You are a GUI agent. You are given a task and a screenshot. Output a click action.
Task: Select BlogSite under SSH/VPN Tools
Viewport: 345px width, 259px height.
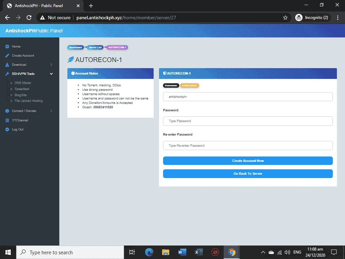tap(21, 95)
